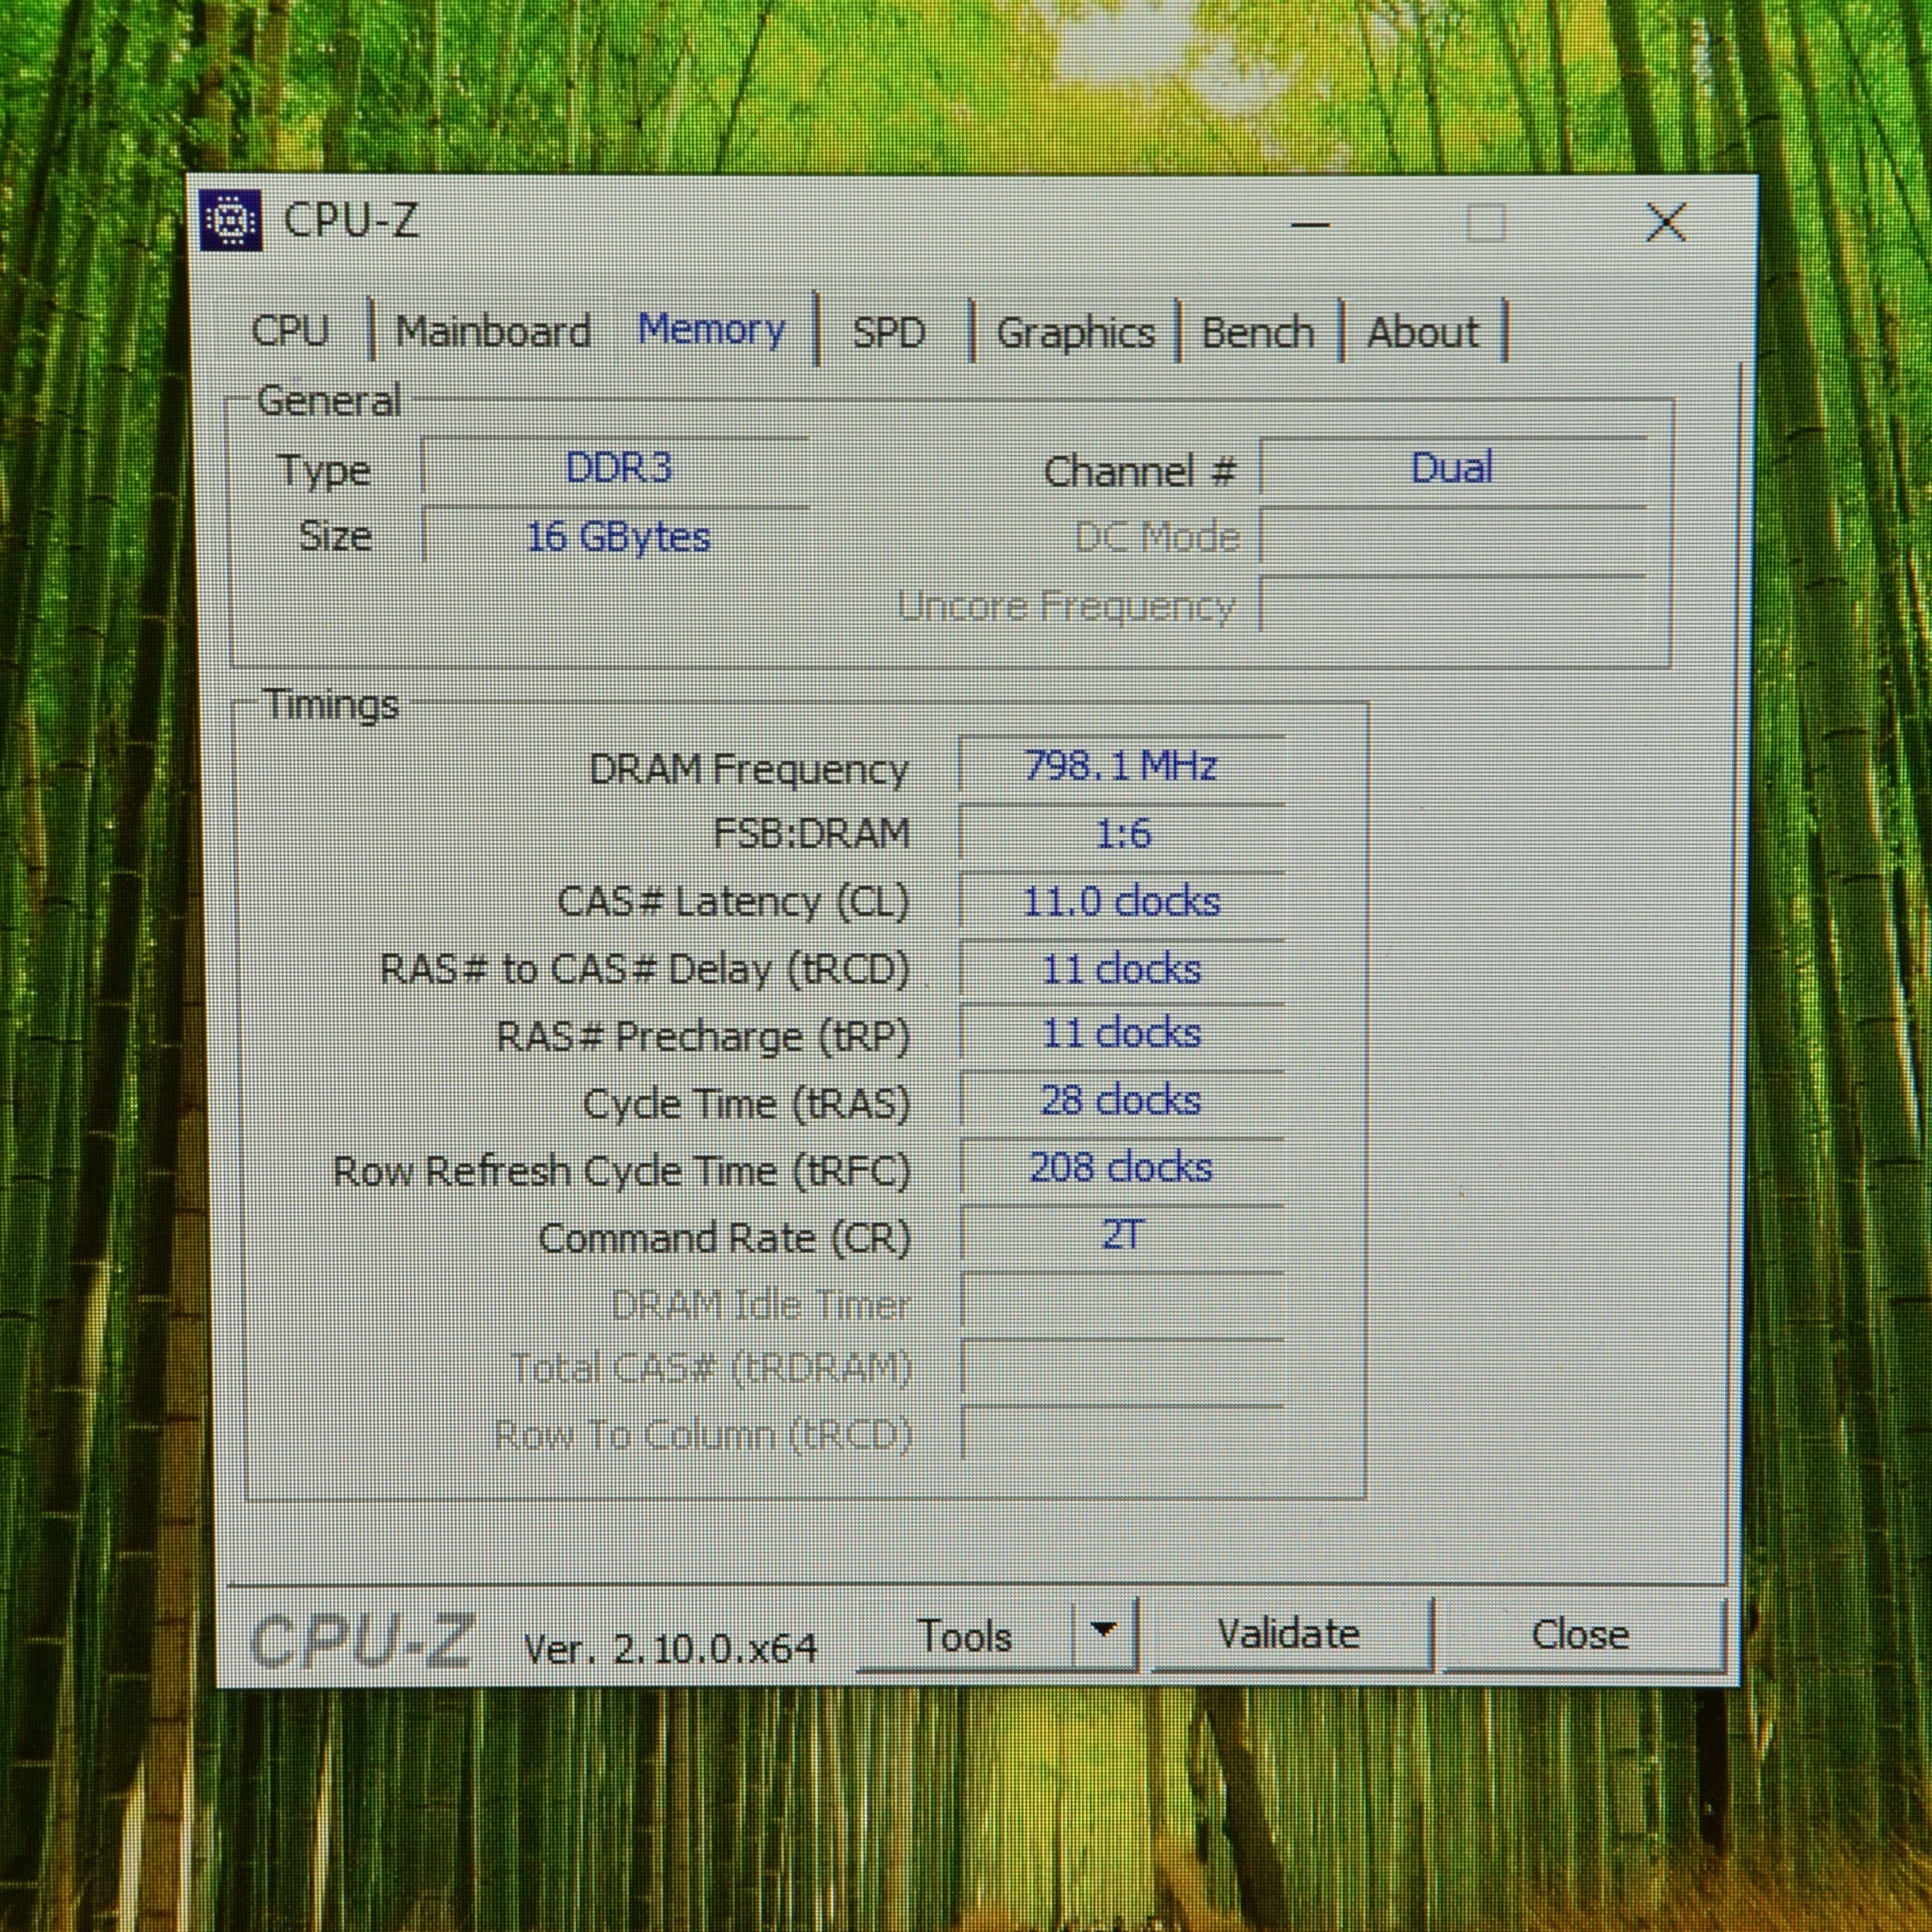This screenshot has height=1932, width=1932.
Task: Click the RAS# Precharge (tRP) label
Action: click(x=703, y=1037)
